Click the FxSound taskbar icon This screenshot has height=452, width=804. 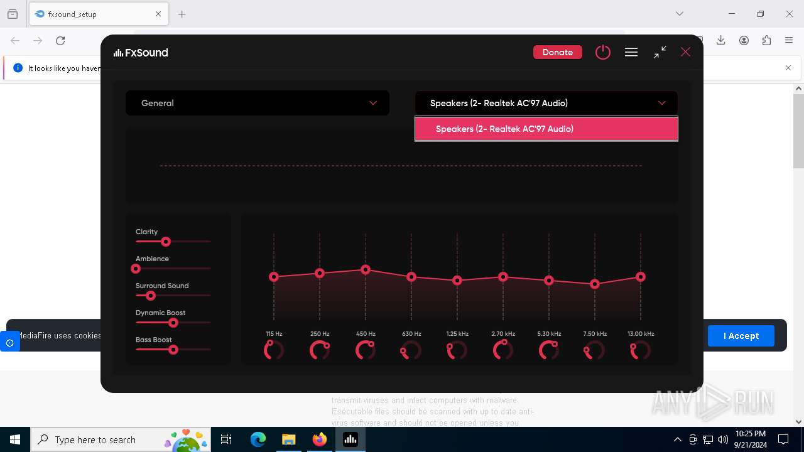350,439
